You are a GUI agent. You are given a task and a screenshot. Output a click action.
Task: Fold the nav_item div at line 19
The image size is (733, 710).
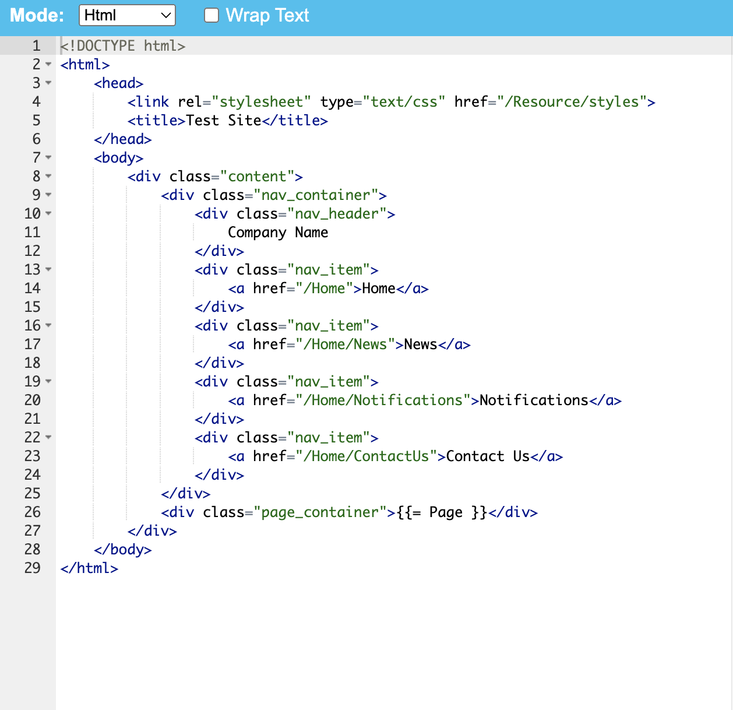tap(48, 381)
